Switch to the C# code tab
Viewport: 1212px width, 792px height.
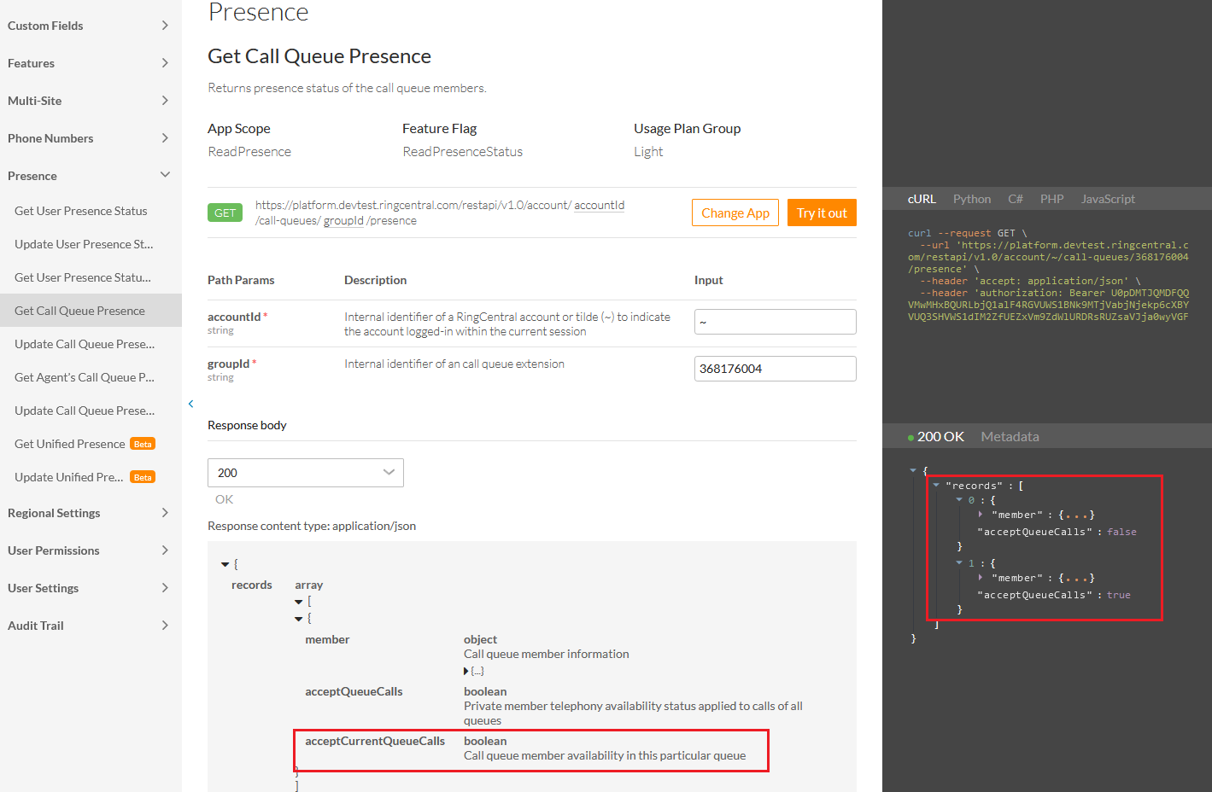point(1016,199)
